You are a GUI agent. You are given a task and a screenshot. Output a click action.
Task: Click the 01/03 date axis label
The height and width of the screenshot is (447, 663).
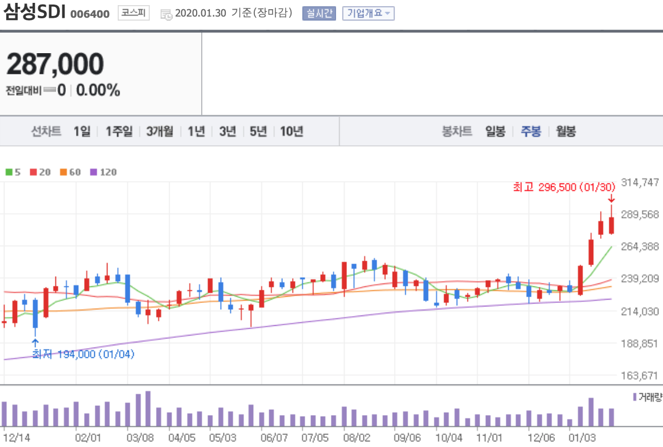[582, 438]
